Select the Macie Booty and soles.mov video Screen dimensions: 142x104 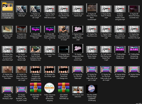pos(78,90)
